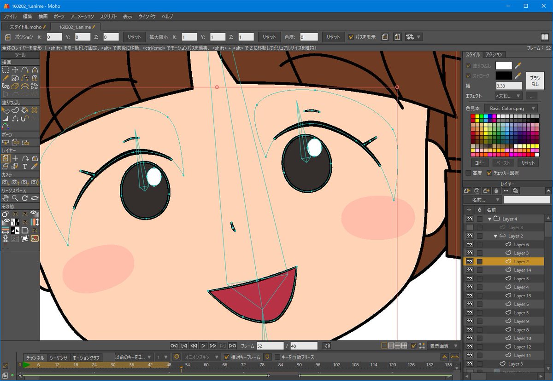Collapse the Layer 4 group folder
This screenshot has width=553, height=381.
click(489, 219)
